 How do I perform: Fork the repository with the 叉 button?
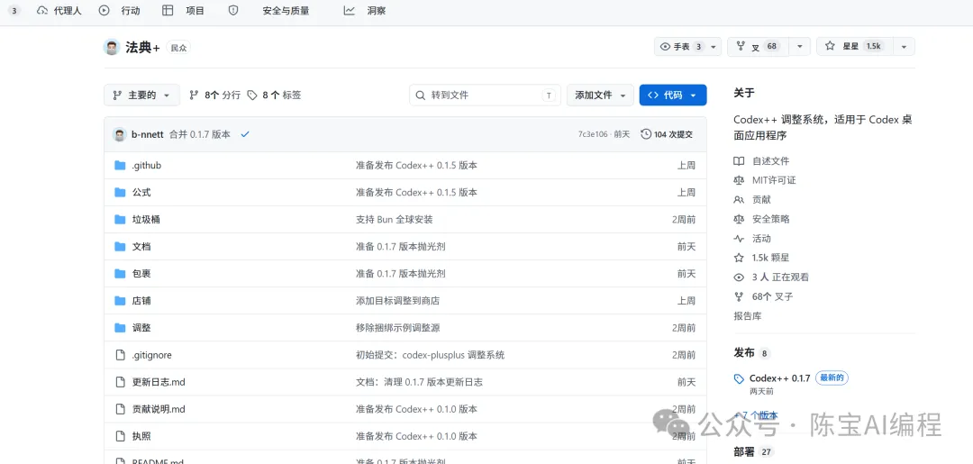(759, 47)
